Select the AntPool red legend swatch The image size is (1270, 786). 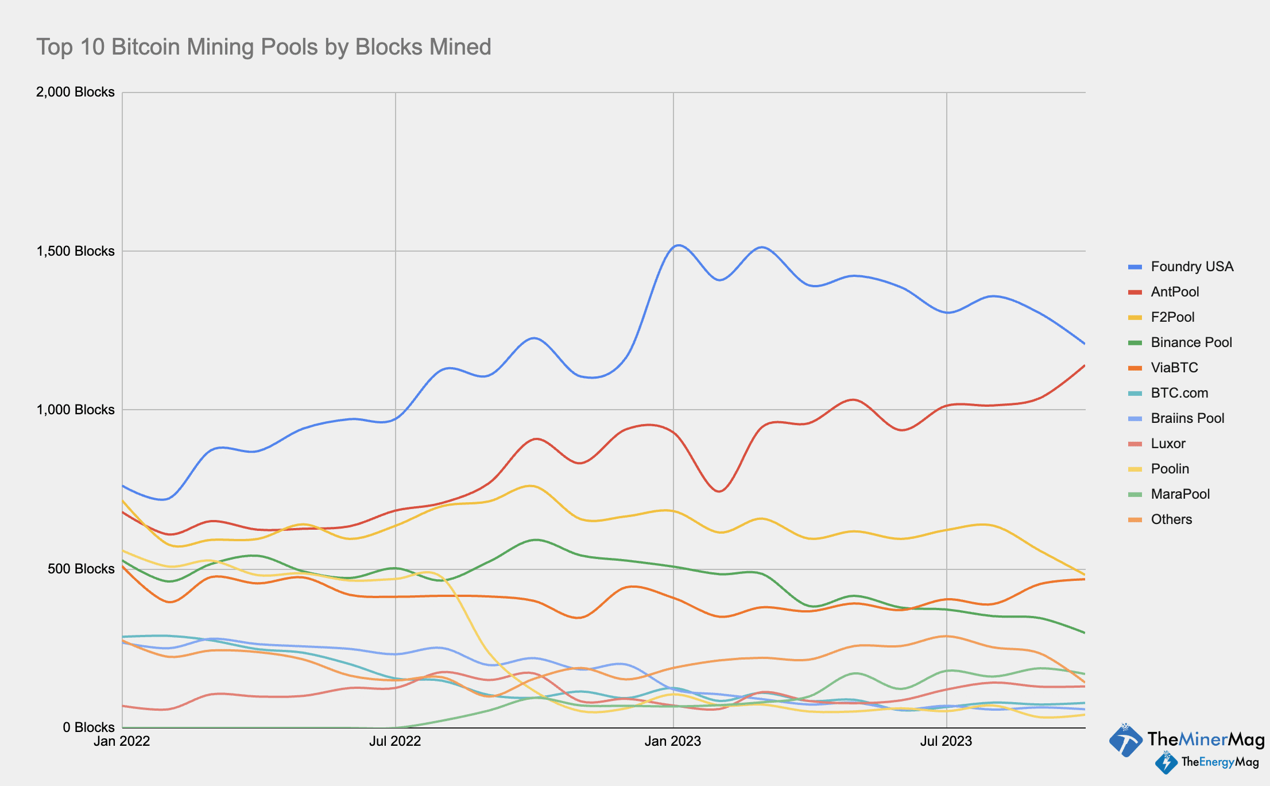coord(1135,292)
